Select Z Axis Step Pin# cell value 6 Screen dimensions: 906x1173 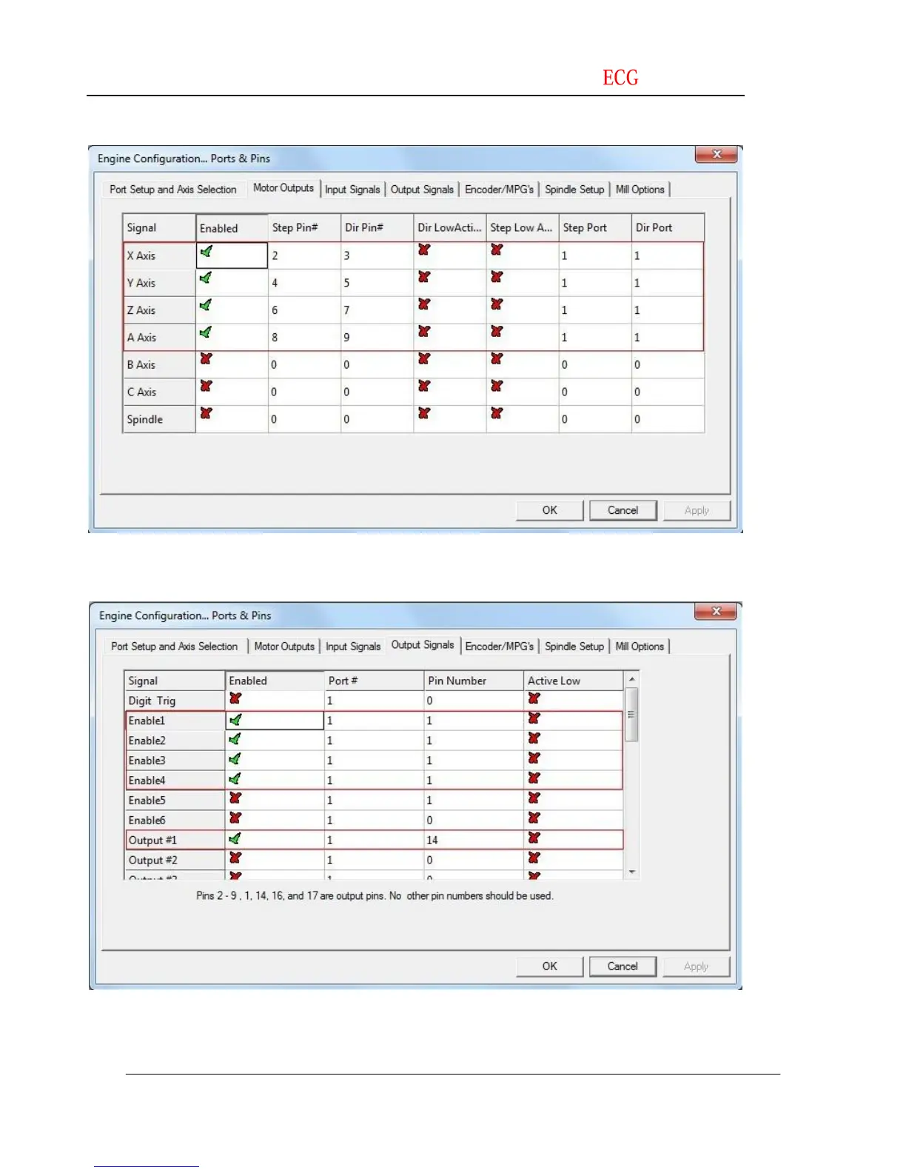tap(304, 310)
